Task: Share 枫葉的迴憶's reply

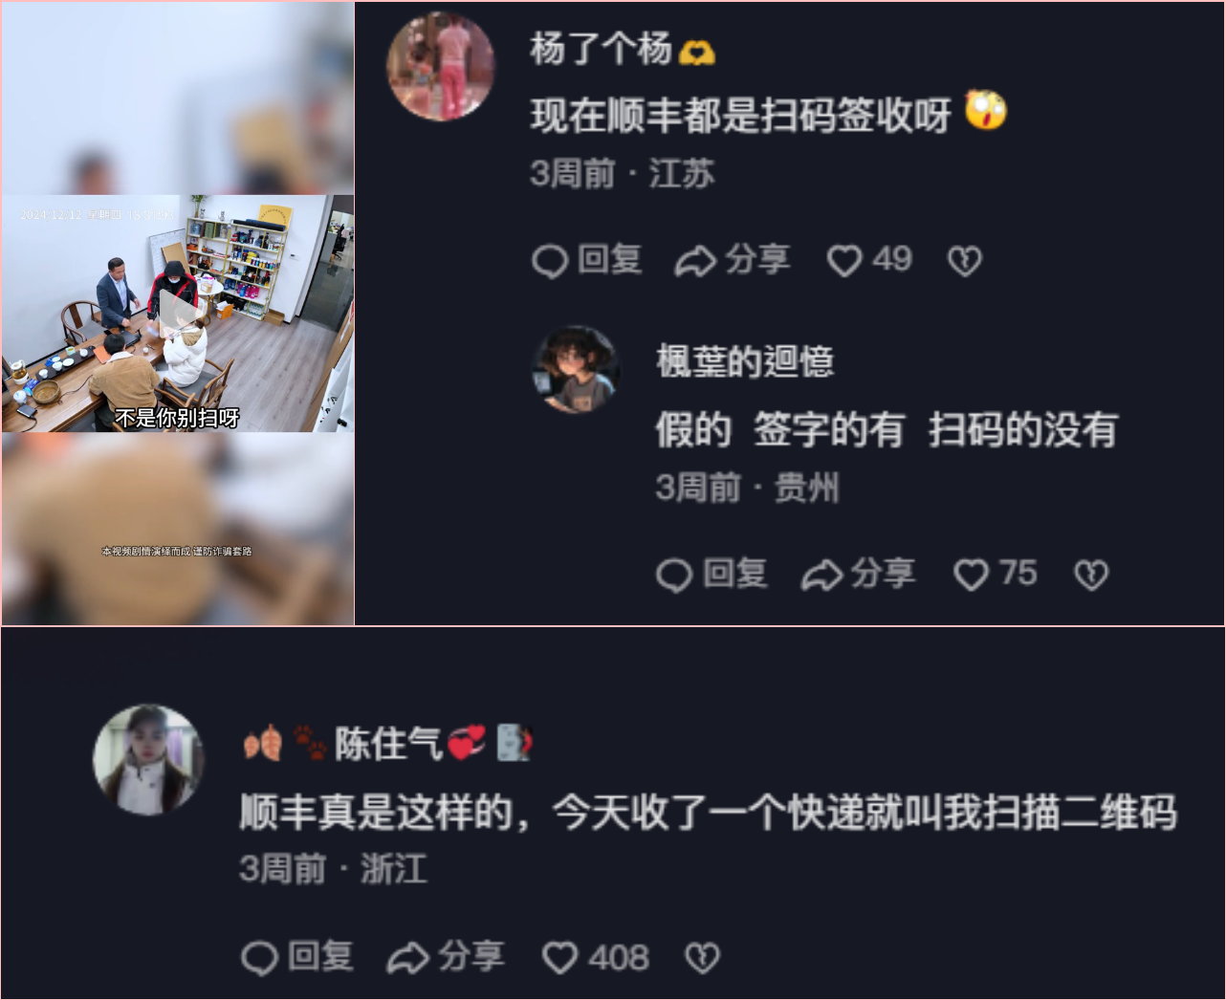Action: [858, 574]
